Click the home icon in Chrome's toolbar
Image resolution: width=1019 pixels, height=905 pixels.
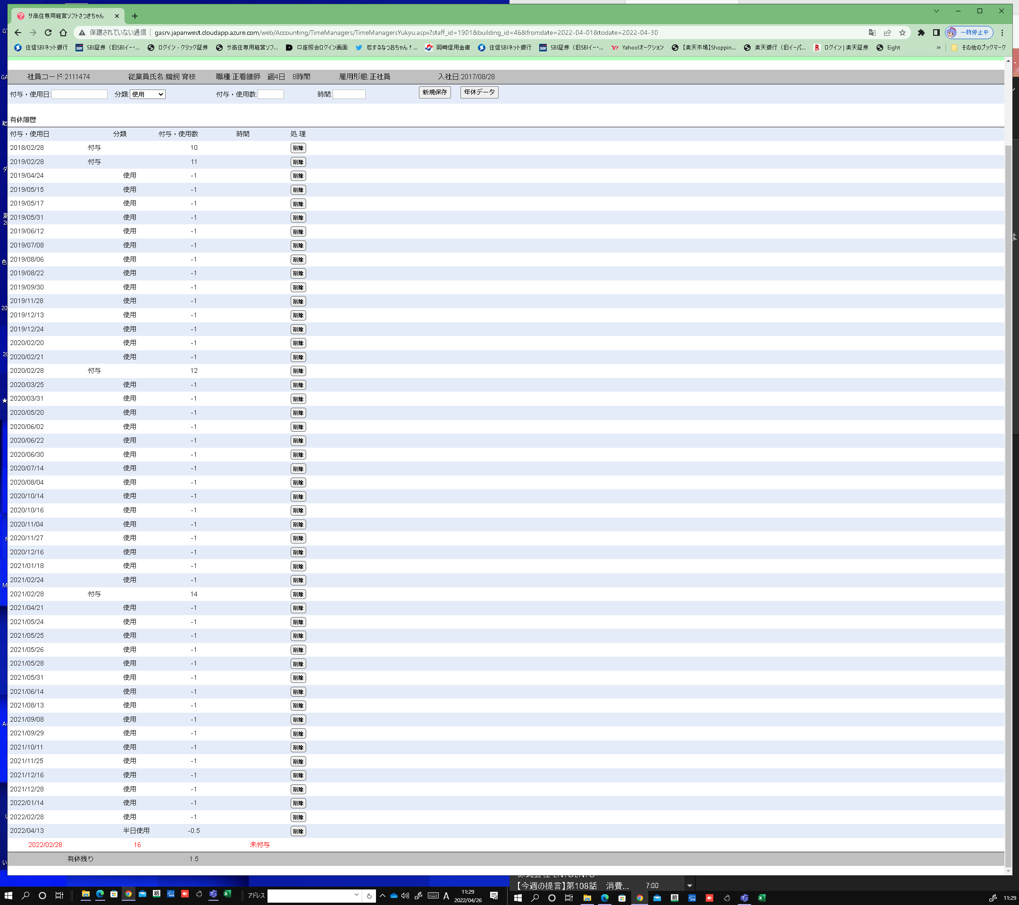tap(63, 33)
